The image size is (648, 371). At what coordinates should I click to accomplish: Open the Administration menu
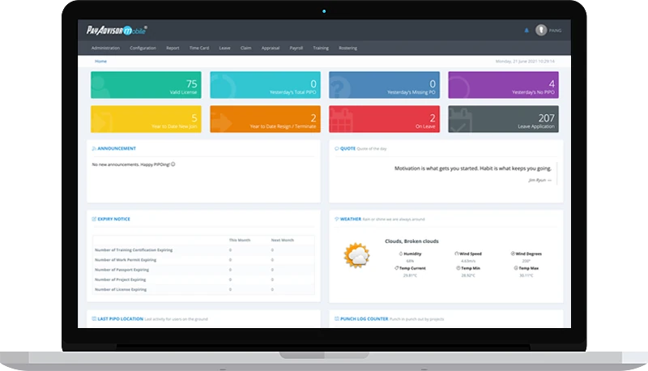pos(105,48)
